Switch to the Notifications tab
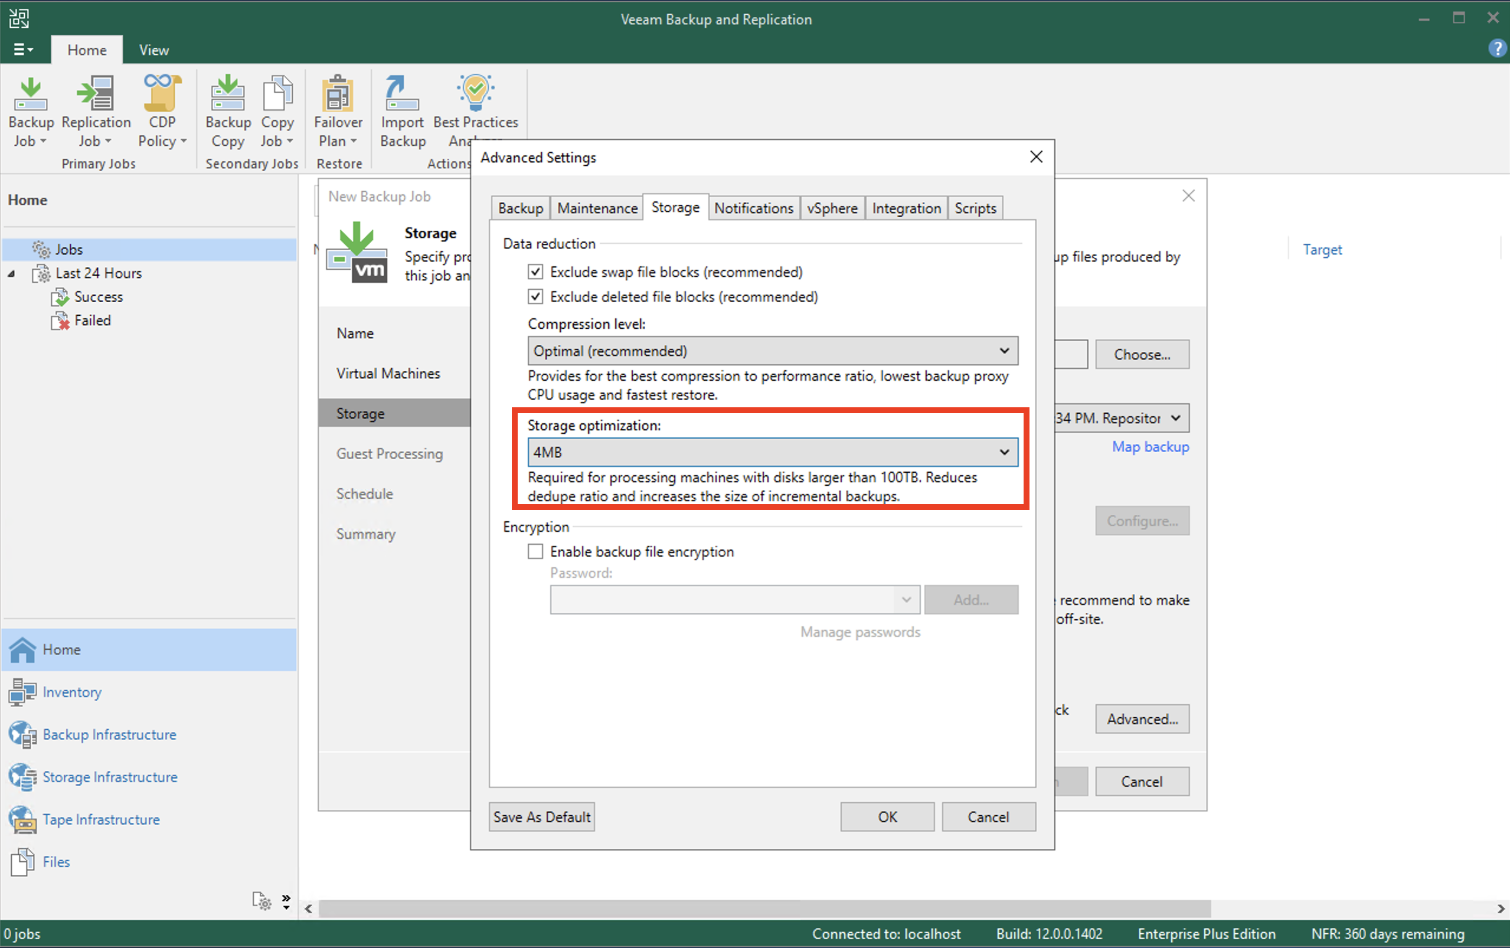This screenshot has height=948, width=1510. point(753,208)
